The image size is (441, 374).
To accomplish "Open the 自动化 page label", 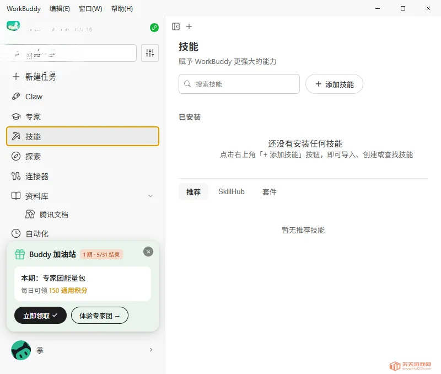I will 37,233.
